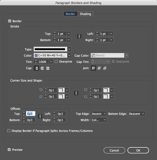Click Right stroke weight stepper
Viewport: 157px width, 160px height.
pos(97,40)
